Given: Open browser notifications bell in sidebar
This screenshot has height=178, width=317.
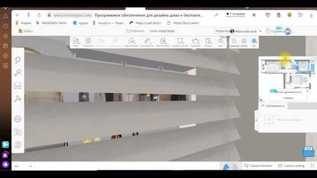Looking at the screenshot, I should pos(5,16).
